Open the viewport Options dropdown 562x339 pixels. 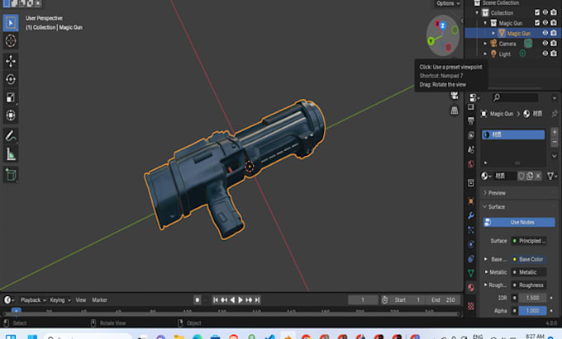coord(448,3)
